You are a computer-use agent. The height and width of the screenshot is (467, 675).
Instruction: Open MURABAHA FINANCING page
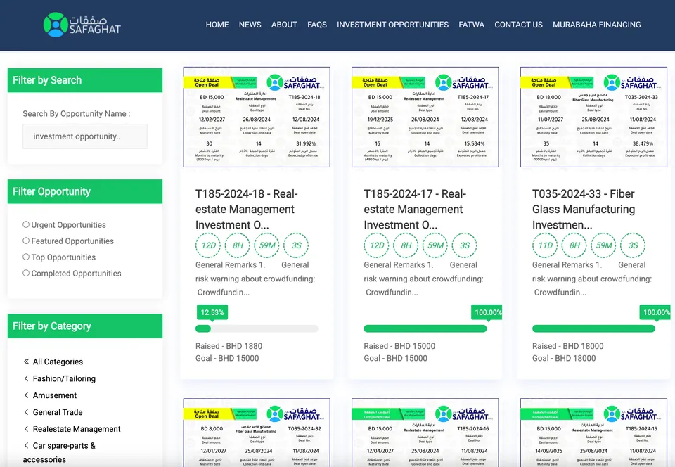(597, 25)
